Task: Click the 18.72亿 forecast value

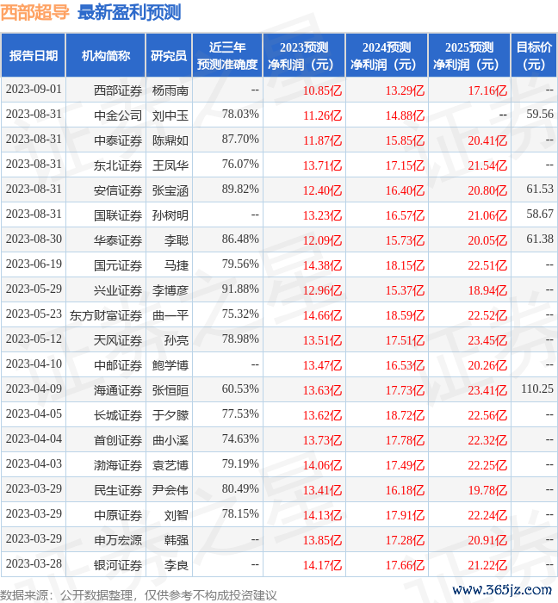Action: coord(405,416)
